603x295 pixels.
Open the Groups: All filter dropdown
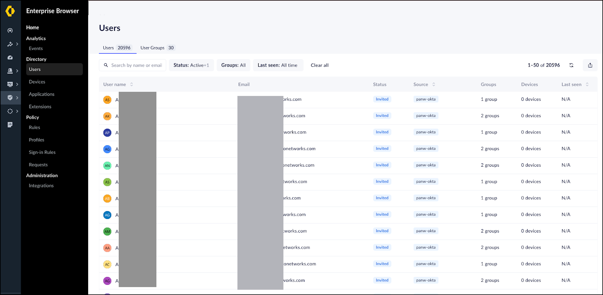tap(233, 65)
